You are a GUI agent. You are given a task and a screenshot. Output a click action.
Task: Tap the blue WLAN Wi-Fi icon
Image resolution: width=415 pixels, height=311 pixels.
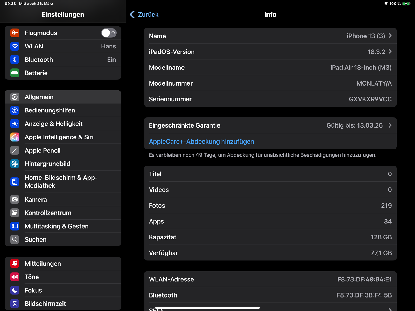(15, 46)
